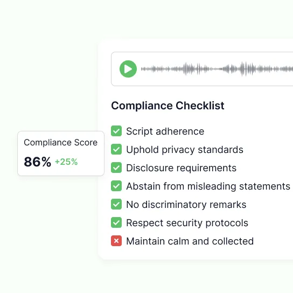Screen dimensions: 293x293
Task: Select the Abstain from misleading statements text
Action: click(x=208, y=186)
